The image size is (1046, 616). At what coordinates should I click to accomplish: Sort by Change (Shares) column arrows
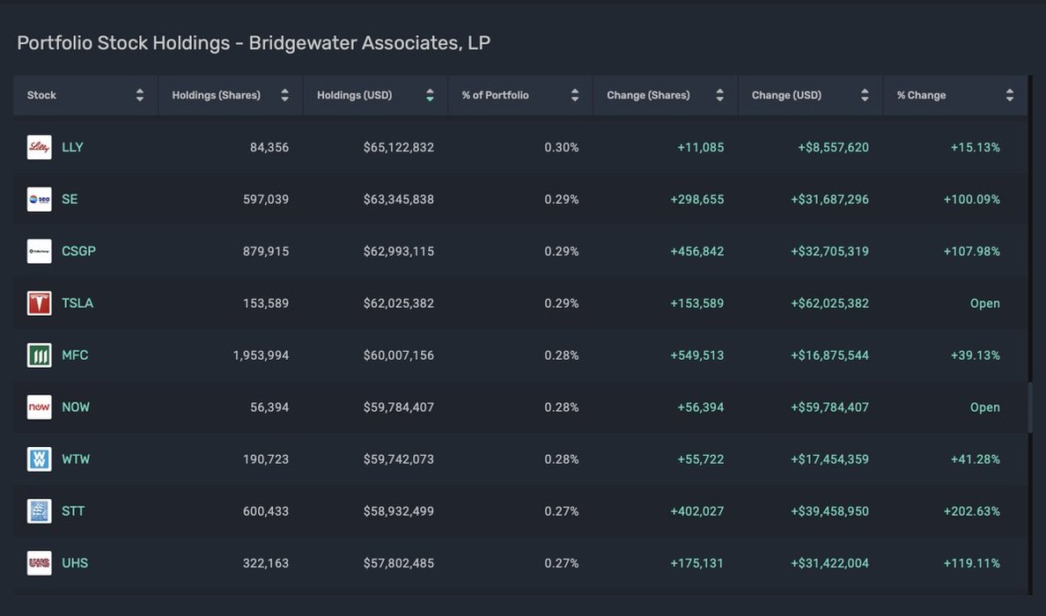[719, 95]
